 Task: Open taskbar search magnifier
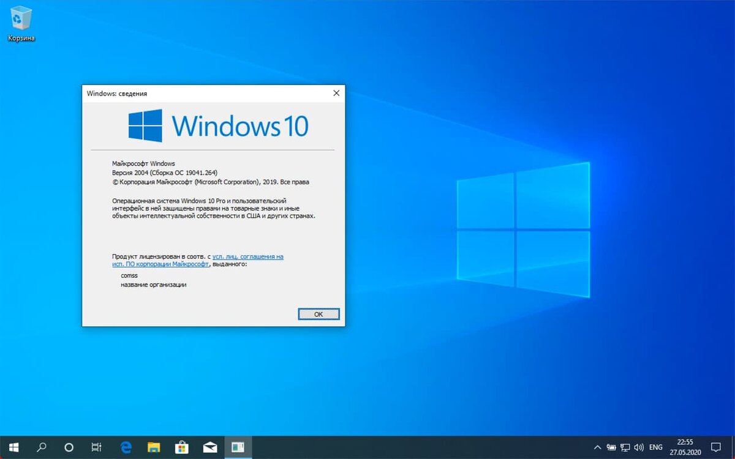click(42, 447)
